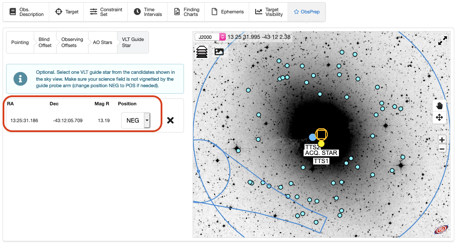The height and width of the screenshot is (243, 456).
Task: Go to the VLT Guide Star step
Action: [x=133, y=42]
